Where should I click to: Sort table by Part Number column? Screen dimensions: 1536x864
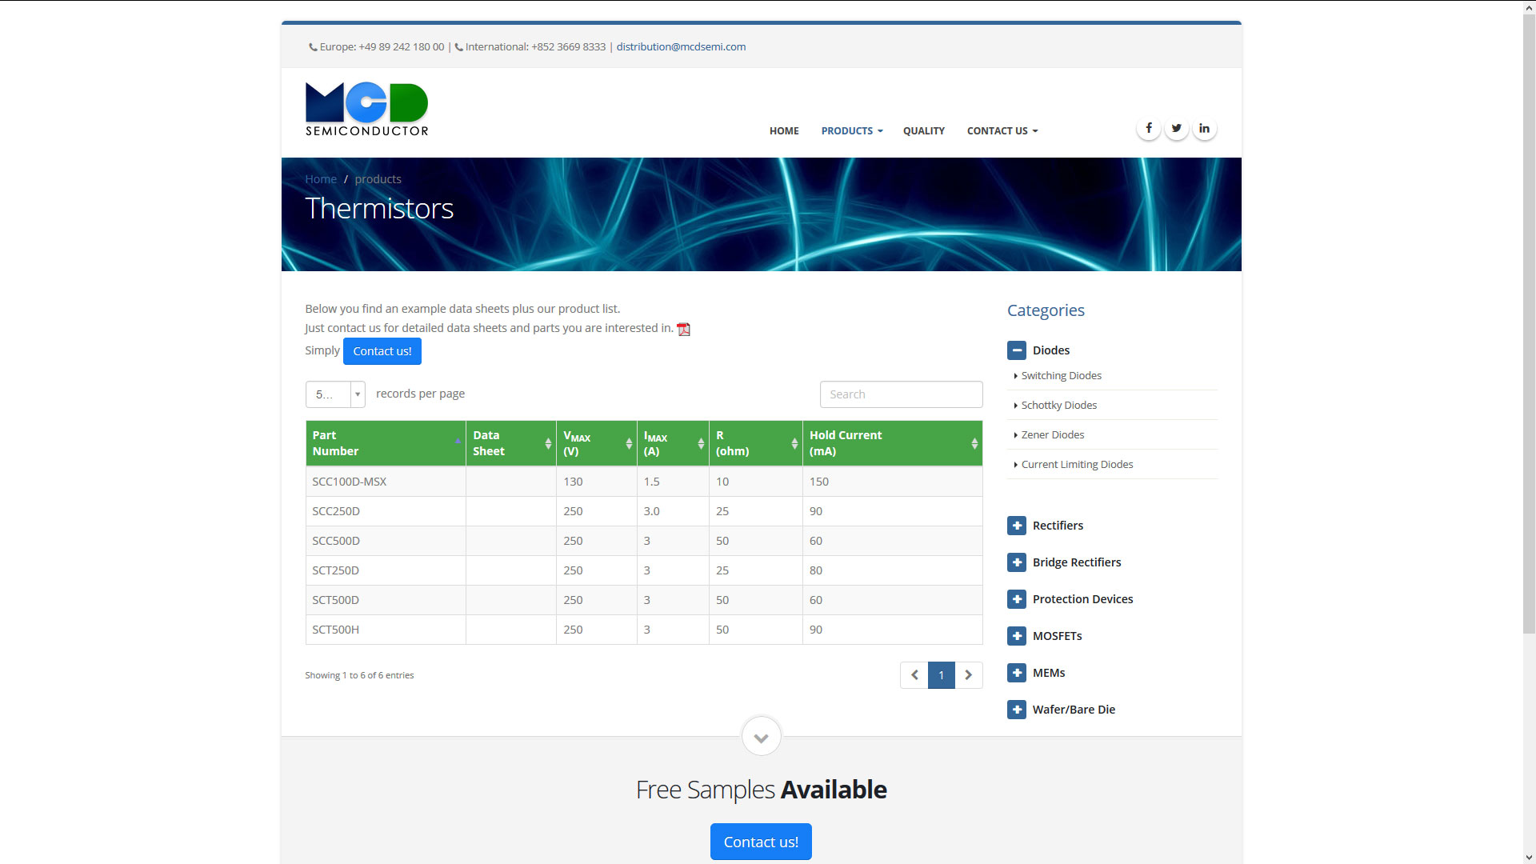(385, 443)
